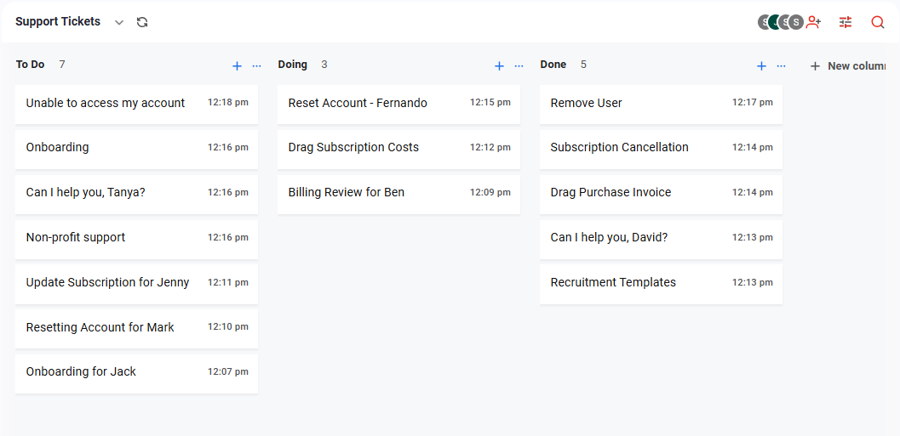Click the refresh icon beside Support Tickets
The height and width of the screenshot is (436, 900).
coord(142,22)
